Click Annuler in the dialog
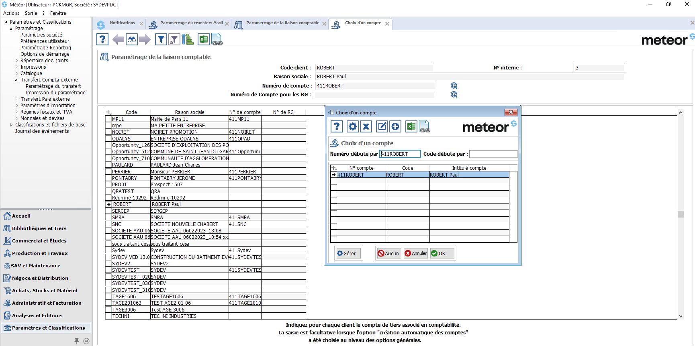 tap(416, 253)
